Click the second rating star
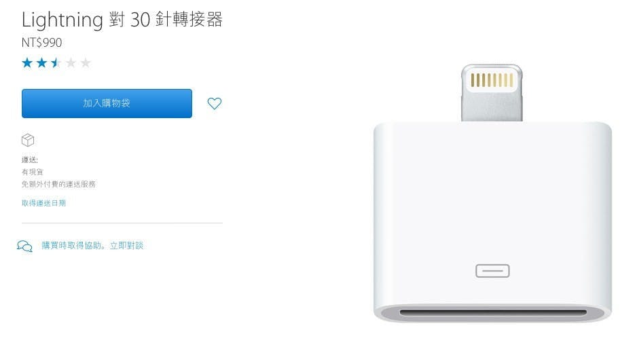Viewport: 637px width, 349px height. point(42,62)
